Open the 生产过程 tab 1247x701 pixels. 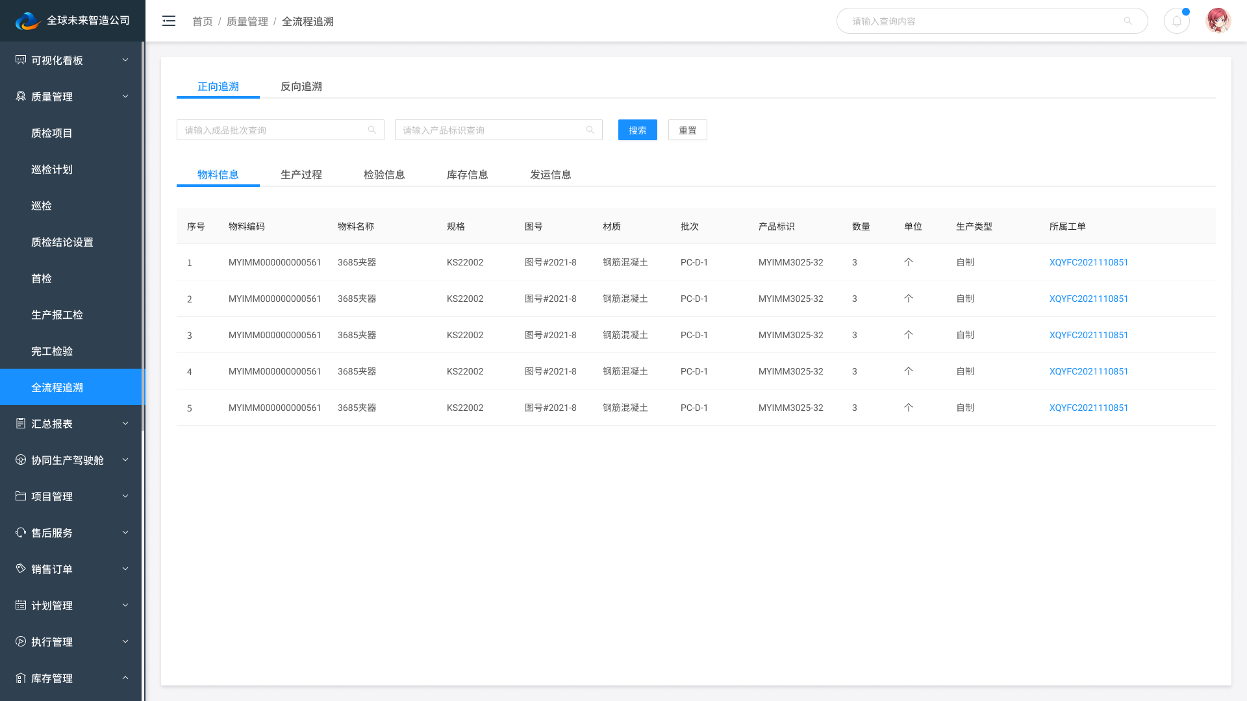tap(301, 175)
